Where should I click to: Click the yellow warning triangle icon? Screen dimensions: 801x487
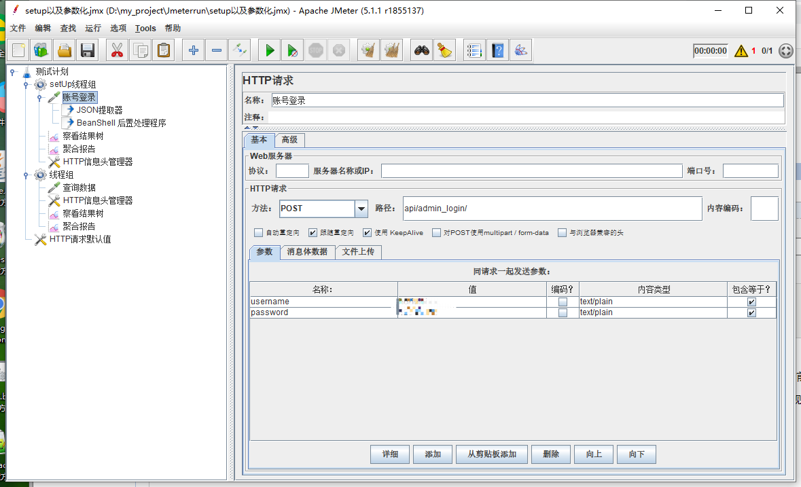[x=741, y=50]
